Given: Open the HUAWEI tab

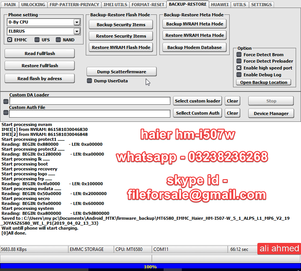Looking at the screenshot, I should pos(220,5).
